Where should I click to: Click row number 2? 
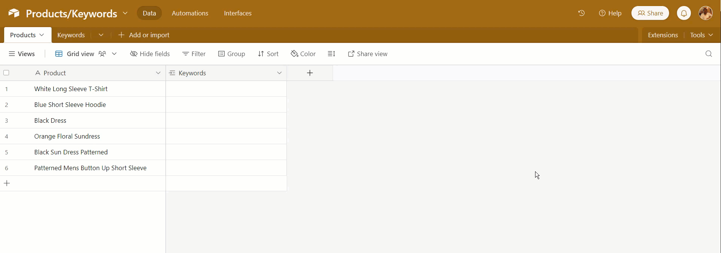6,105
